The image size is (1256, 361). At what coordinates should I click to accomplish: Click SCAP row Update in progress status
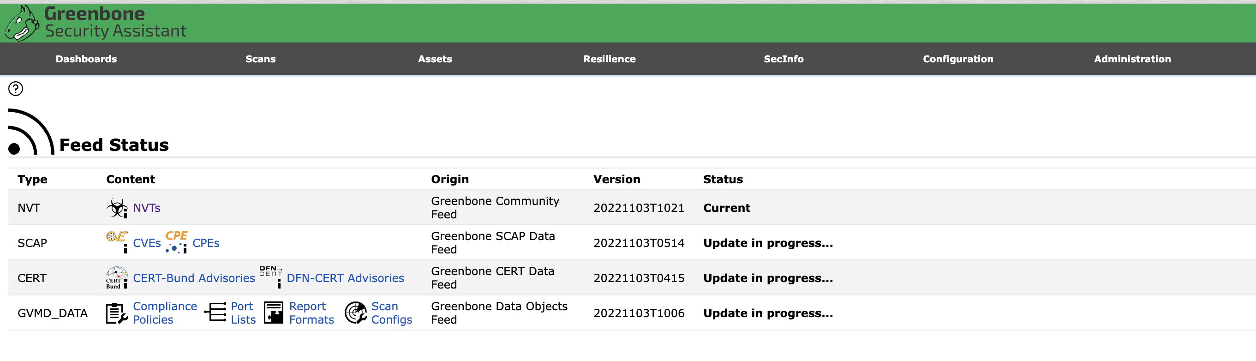coord(768,243)
